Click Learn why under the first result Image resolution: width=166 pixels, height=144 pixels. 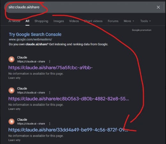[14, 78]
